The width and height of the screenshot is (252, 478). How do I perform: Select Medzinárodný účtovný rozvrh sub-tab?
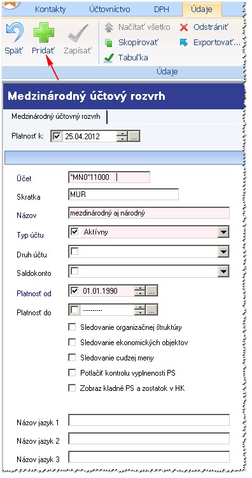[55, 116]
